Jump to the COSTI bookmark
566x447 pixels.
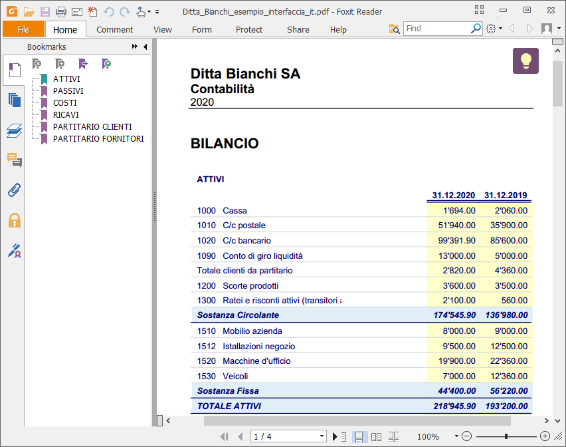[x=65, y=103]
